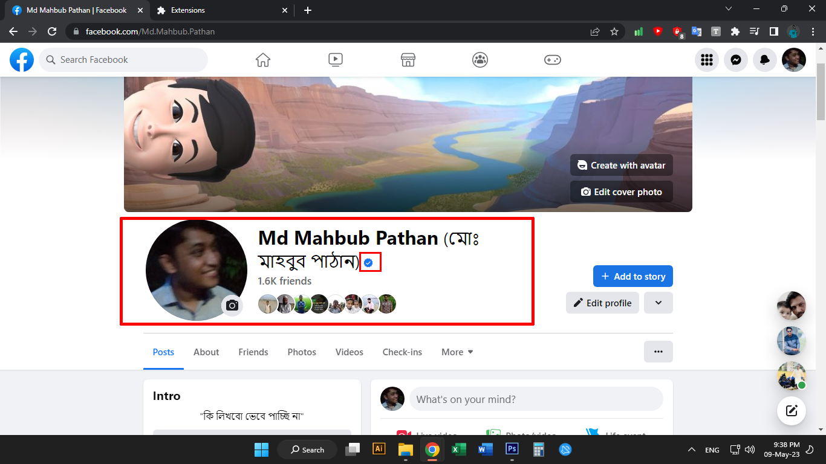The image size is (826, 464).
Task: Toggle Chrome side panel icon
Action: point(773,31)
